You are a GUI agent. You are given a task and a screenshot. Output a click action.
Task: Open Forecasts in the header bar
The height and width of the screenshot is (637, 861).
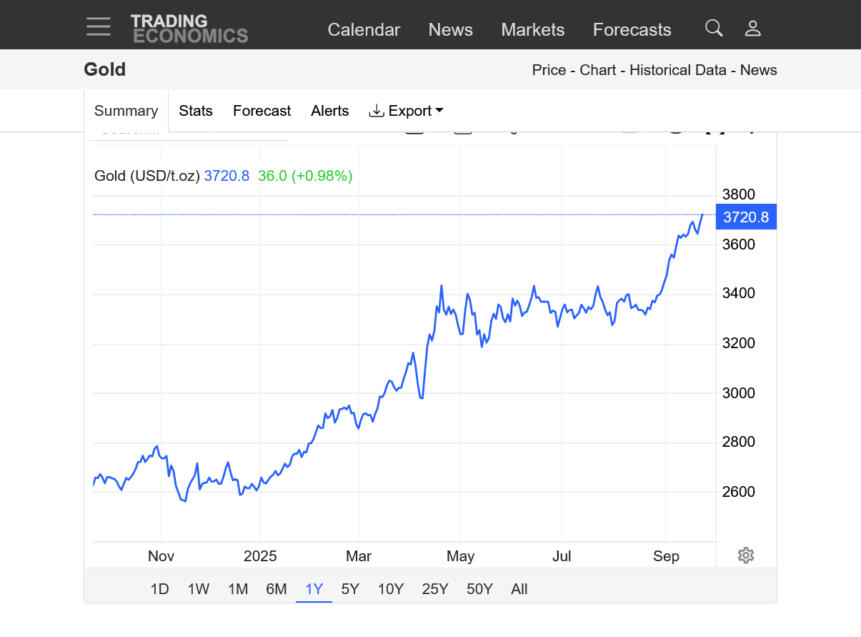tap(632, 29)
